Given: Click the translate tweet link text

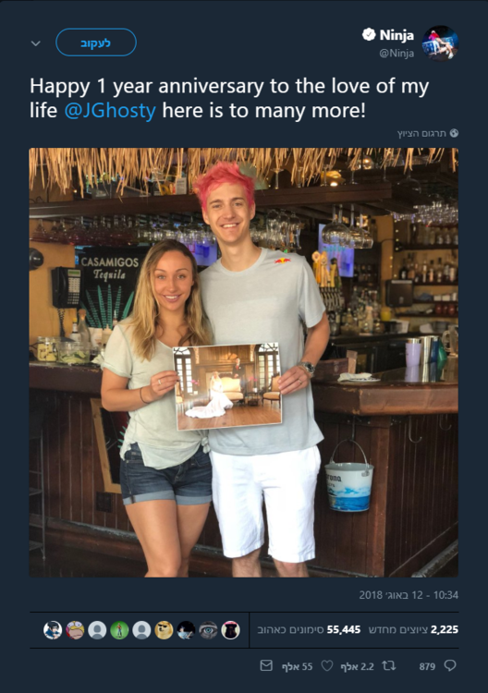Looking at the screenshot, I should tap(421, 133).
